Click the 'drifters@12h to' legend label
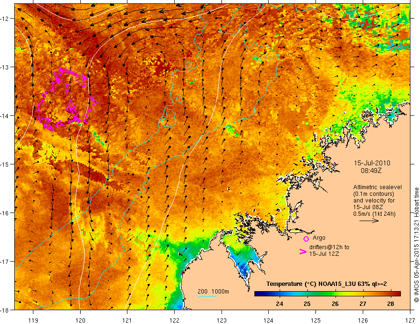Screen dimensions: 420x324 pos(329,247)
